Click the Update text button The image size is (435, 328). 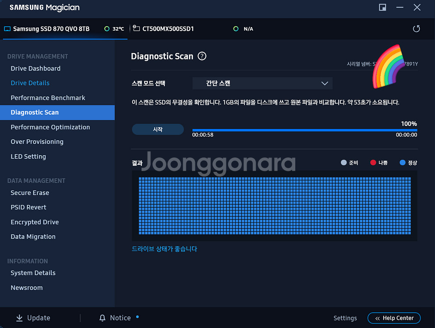point(39,318)
